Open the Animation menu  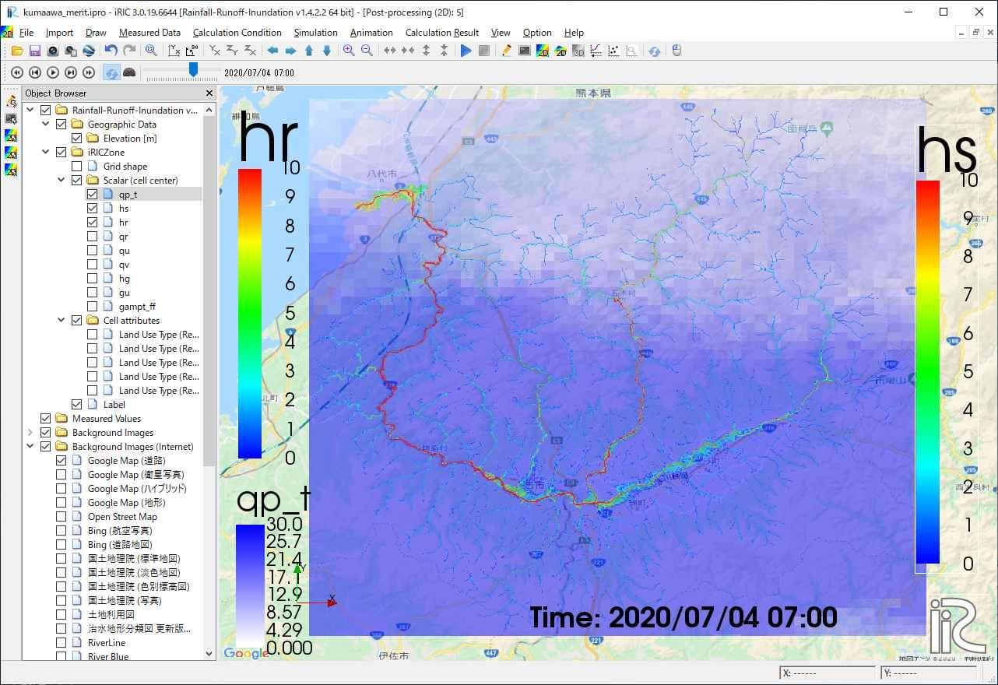(x=371, y=33)
